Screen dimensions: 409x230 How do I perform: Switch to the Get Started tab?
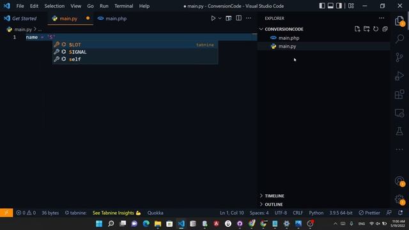24,19
